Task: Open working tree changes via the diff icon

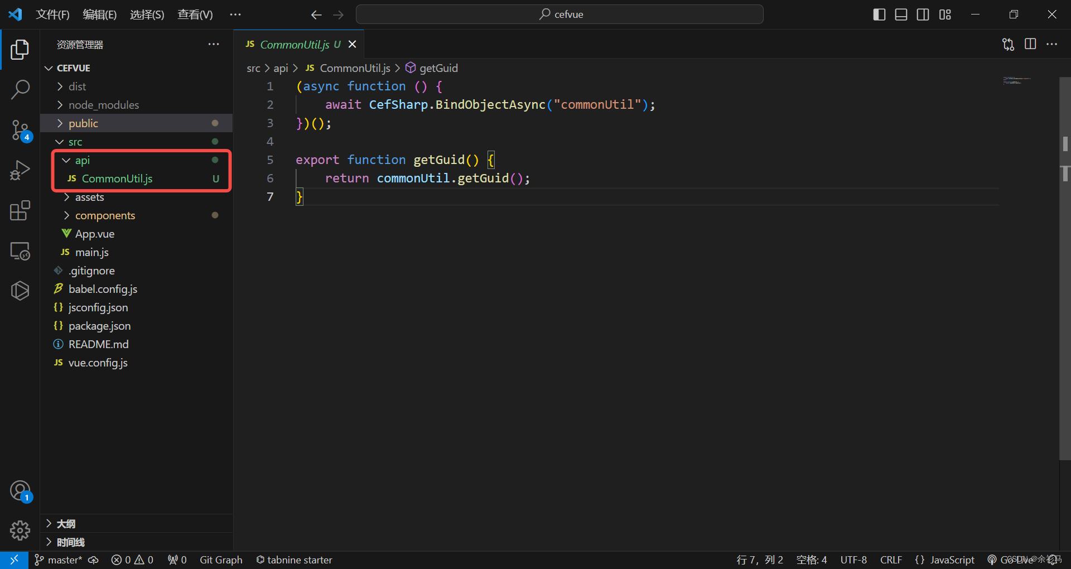Action: pos(1008,44)
